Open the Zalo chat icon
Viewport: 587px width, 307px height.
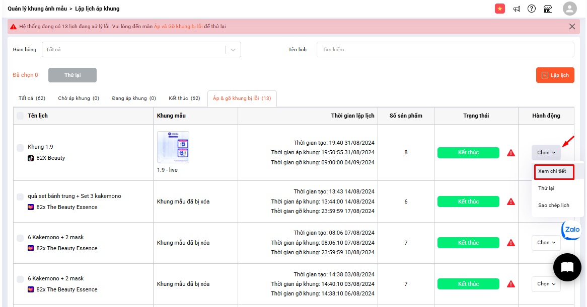[572, 230]
